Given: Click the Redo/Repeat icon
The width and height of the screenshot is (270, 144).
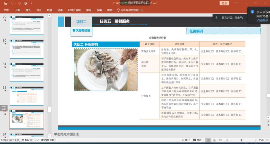Looking at the screenshot, I should (19, 3).
